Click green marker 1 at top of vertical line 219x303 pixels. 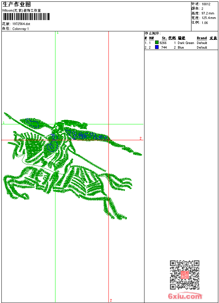tap(58, 33)
